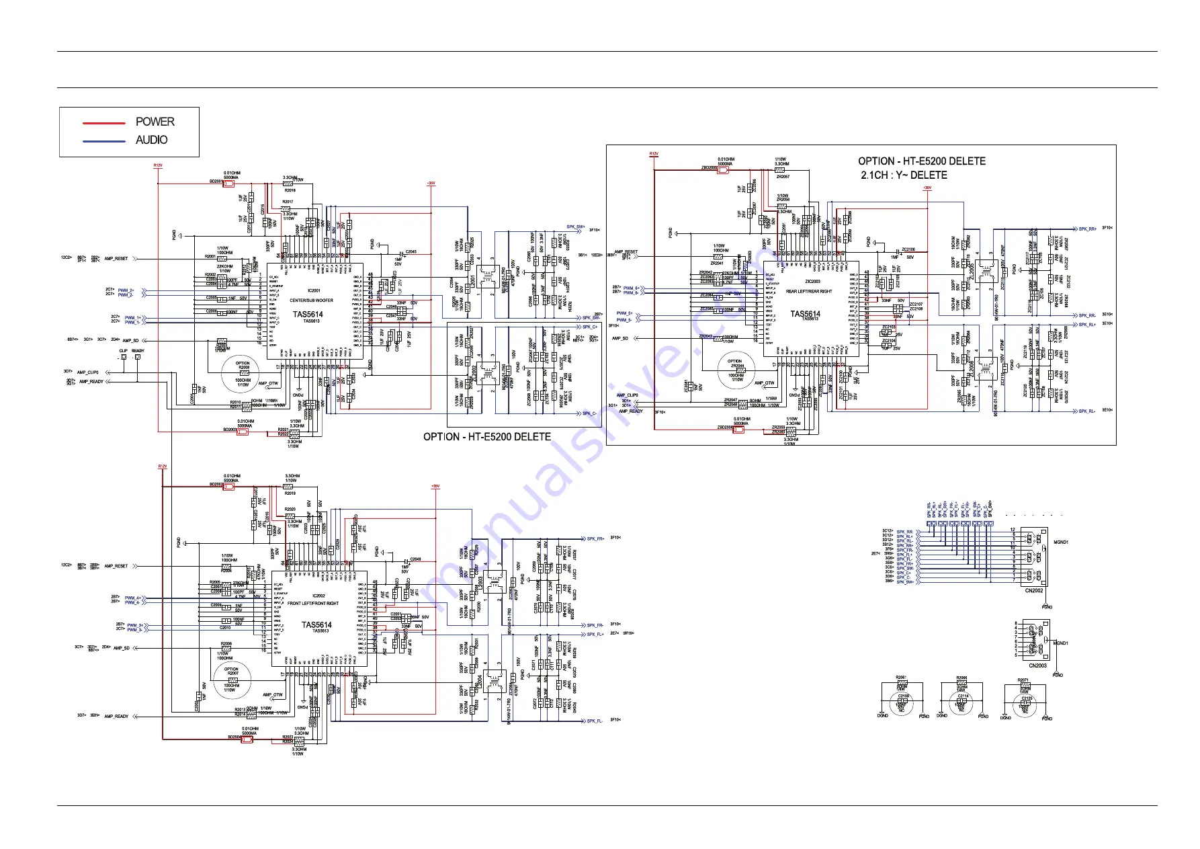The width and height of the screenshot is (1200, 849).
Task: Select the CN2003 connector symbol
Action: pyautogui.click(x=1035, y=640)
